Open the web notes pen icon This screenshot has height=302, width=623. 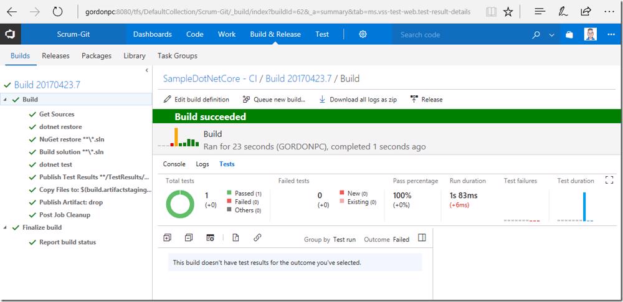[x=563, y=12]
